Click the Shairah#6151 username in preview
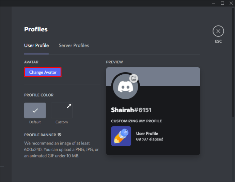The width and height of the screenshot is (235, 182). click(x=131, y=110)
